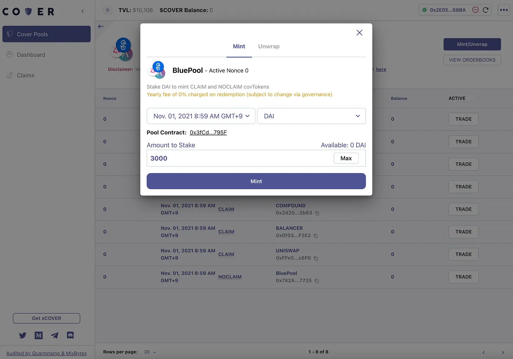
Task: Collapse the sidebar with the chevron
Action: pyautogui.click(x=82, y=11)
